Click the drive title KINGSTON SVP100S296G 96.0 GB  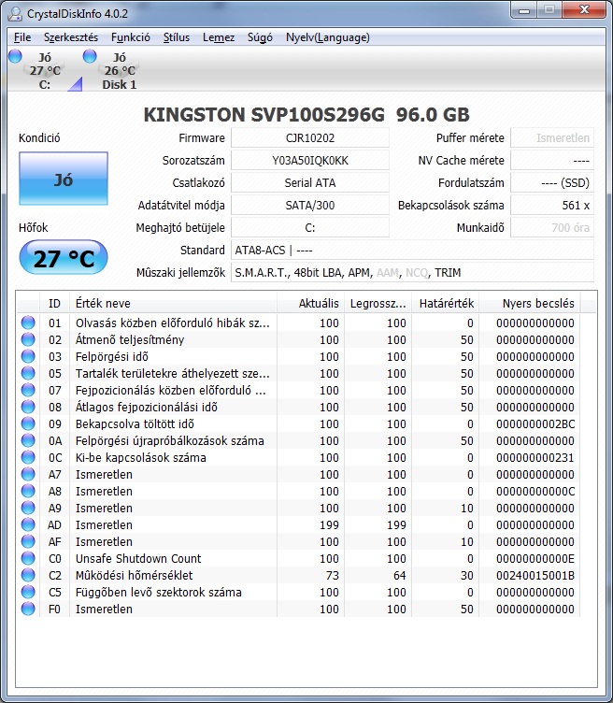[x=306, y=114]
